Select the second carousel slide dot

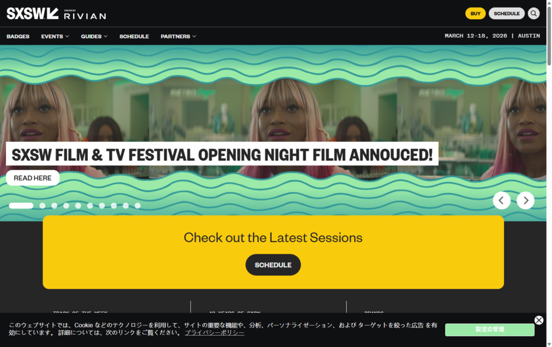(42, 205)
